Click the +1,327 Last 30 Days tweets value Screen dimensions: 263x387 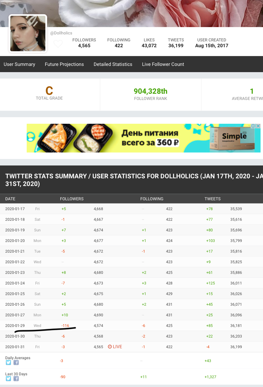tap(210, 377)
